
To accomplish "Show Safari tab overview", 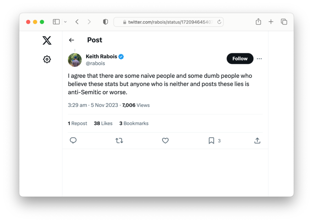I will (284, 22).
